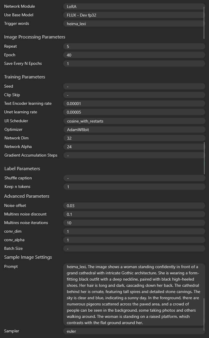Select the Repeat value field showing 5
209x338 pixels.
point(134,46)
